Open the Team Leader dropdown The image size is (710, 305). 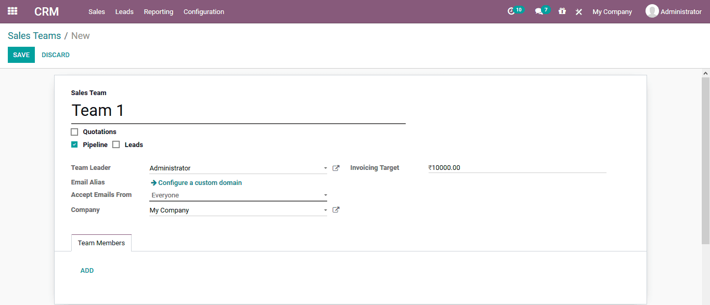coord(325,168)
